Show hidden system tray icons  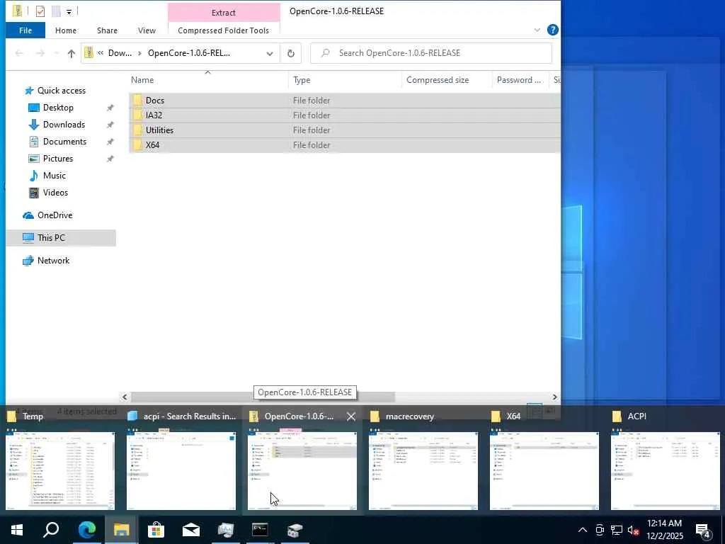[x=583, y=530]
